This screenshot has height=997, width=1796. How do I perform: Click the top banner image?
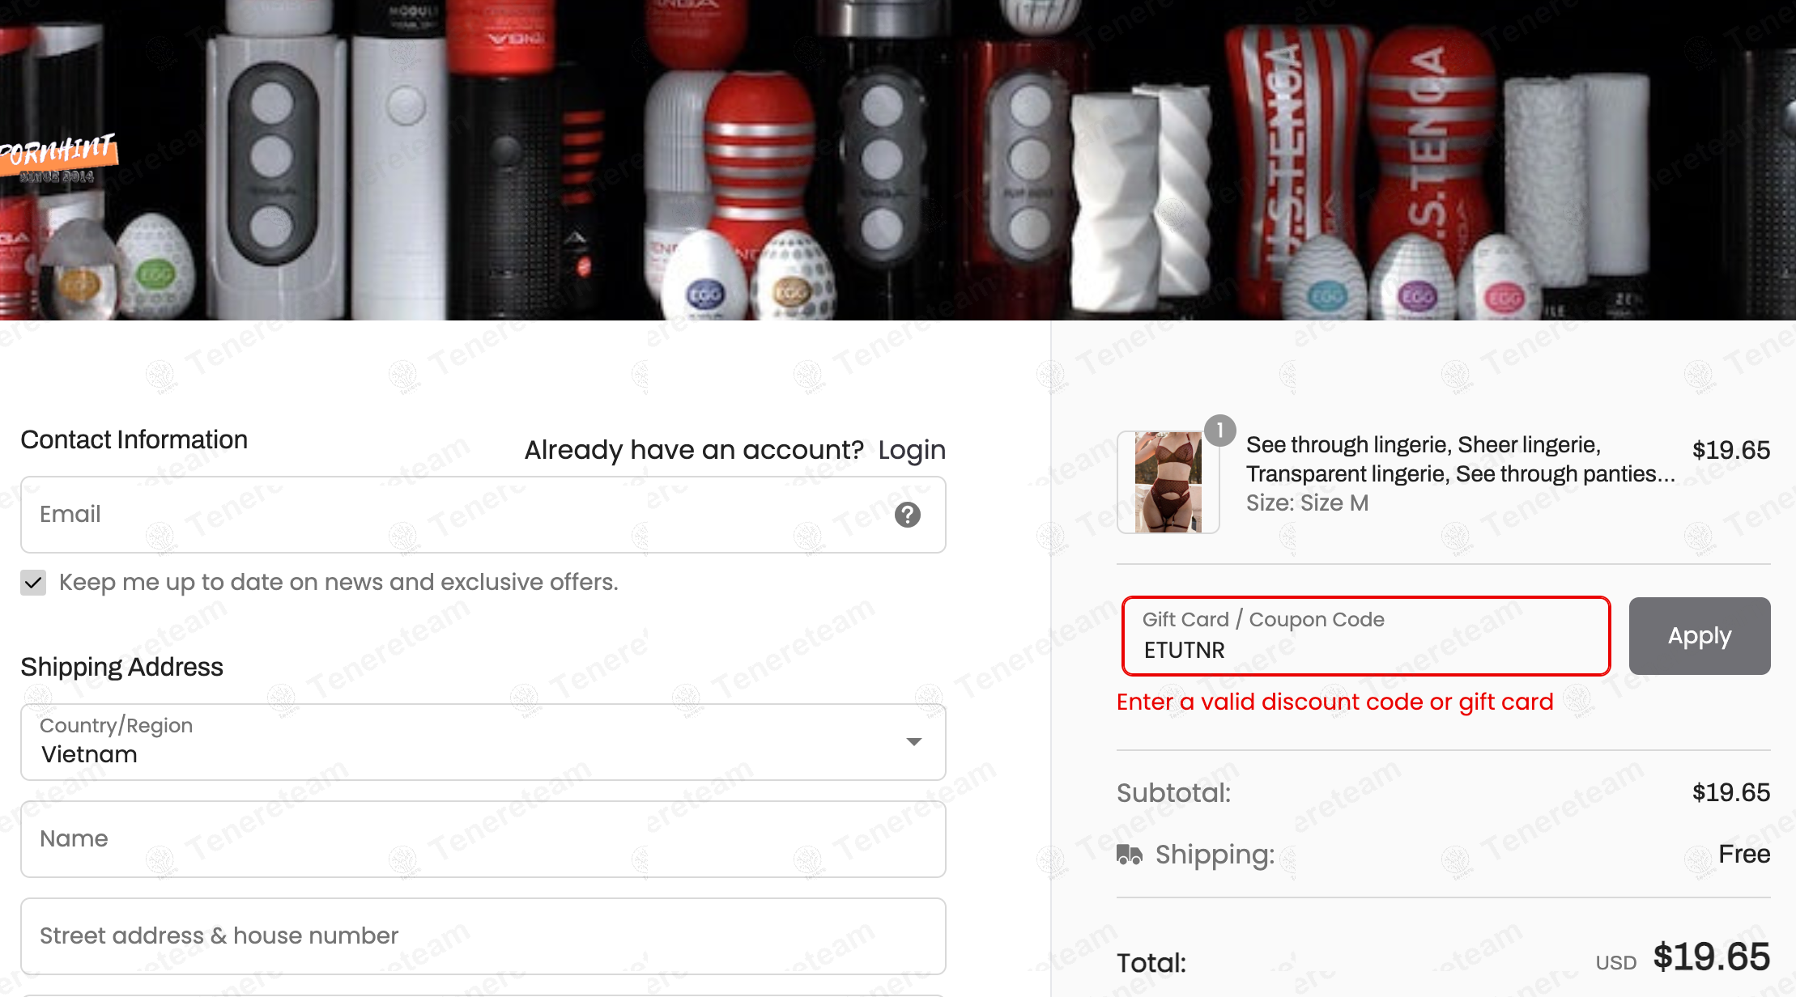pos(897,160)
